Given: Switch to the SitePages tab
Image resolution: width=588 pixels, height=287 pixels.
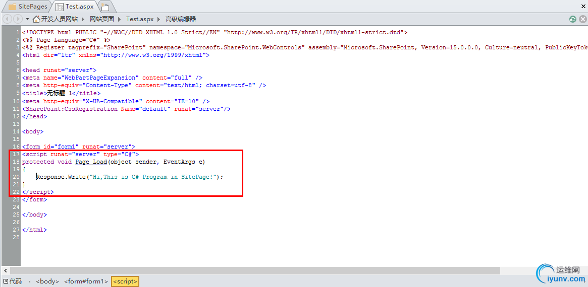Looking at the screenshot, I should 33,7.
